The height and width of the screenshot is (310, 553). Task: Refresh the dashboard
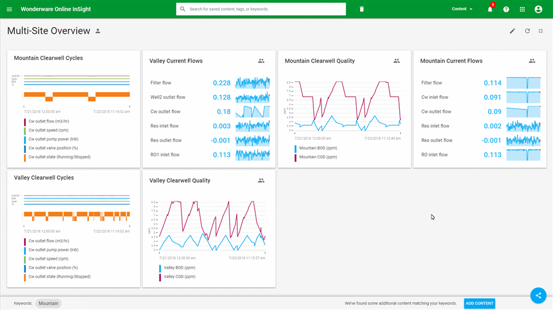527,31
